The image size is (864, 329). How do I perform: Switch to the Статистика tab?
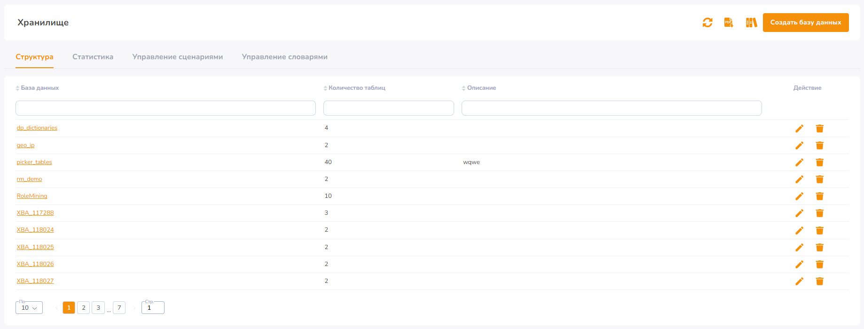tap(93, 57)
